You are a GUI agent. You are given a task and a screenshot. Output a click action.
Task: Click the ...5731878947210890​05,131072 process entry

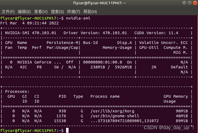(125, 121)
